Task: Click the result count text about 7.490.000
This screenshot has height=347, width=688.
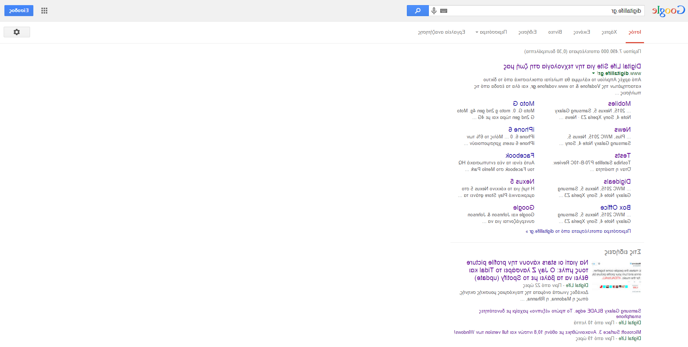Action: (x=582, y=52)
